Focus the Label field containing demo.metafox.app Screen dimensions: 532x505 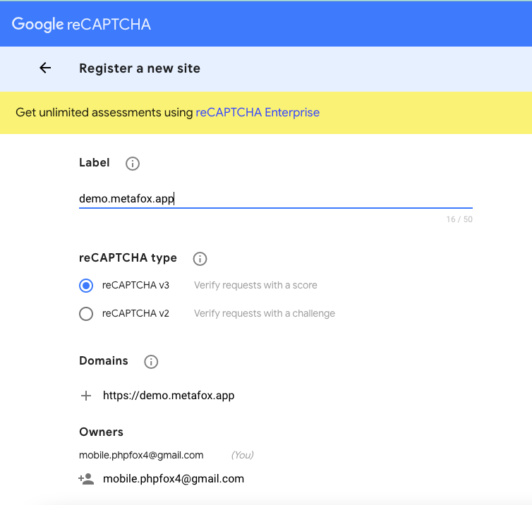pyautogui.click(x=275, y=199)
